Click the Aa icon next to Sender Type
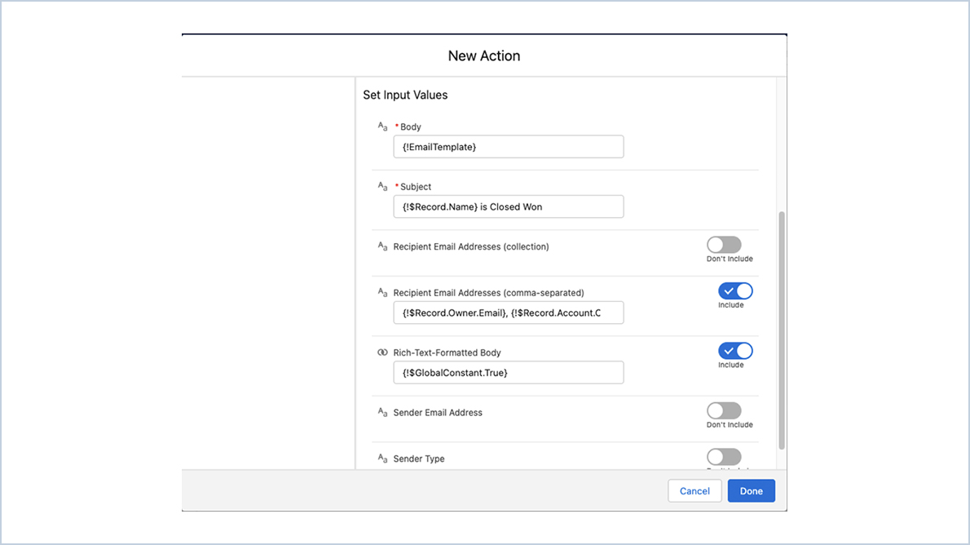This screenshot has height=545, width=970. [x=382, y=458]
